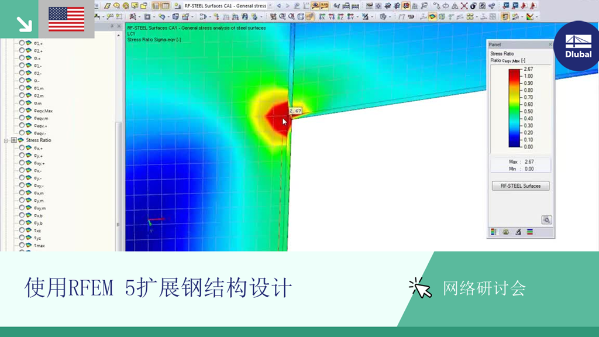Image resolution: width=599 pixels, height=337 pixels.
Task: Click the isometric cube view icon
Action: click(301, 16)
